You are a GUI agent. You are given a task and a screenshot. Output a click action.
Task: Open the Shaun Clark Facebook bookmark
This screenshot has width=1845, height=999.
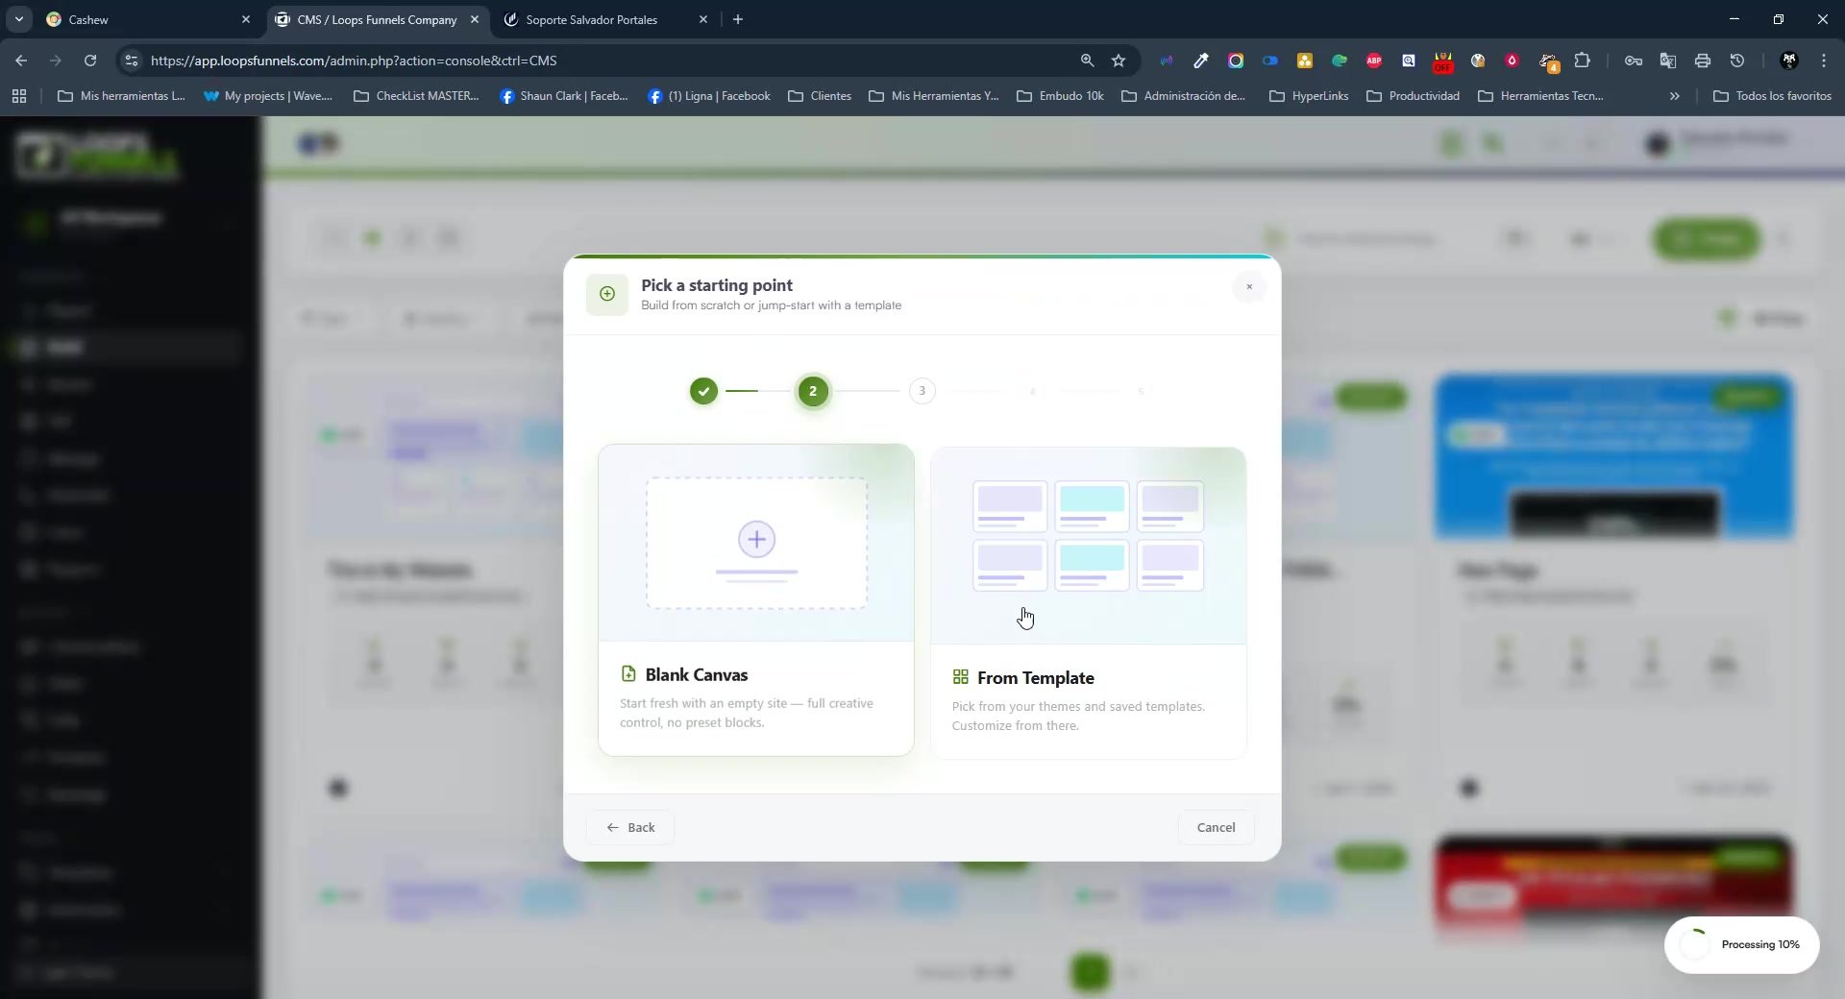pyautogui.click(x=564, y=96)
